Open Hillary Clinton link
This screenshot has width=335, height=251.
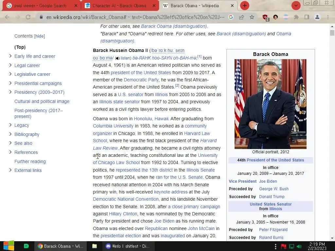click(123, 214)
